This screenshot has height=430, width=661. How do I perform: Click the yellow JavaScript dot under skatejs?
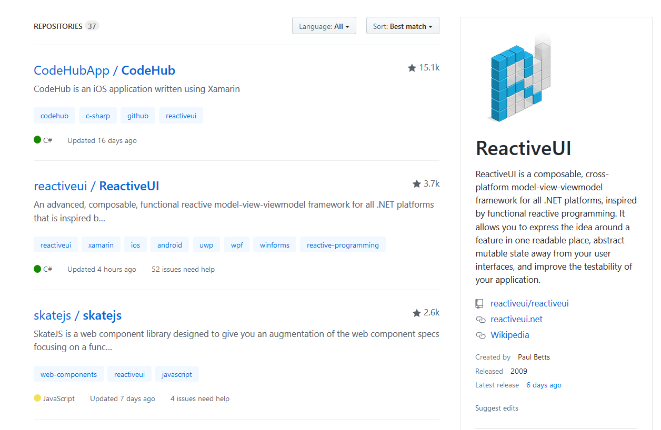[x=36, y=398]
